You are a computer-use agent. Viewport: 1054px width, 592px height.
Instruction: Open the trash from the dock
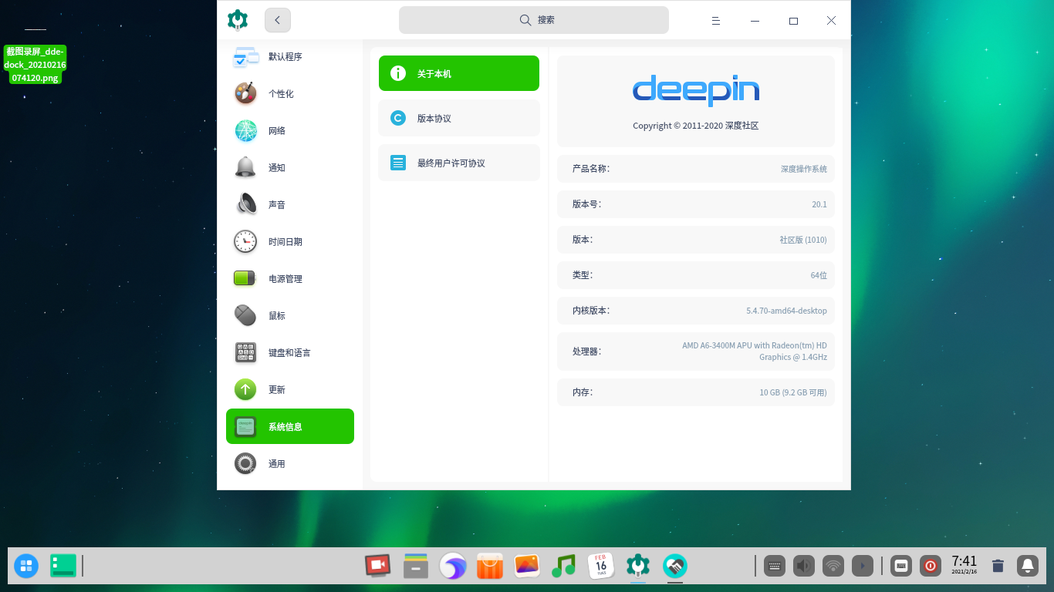tap(998, 567)
